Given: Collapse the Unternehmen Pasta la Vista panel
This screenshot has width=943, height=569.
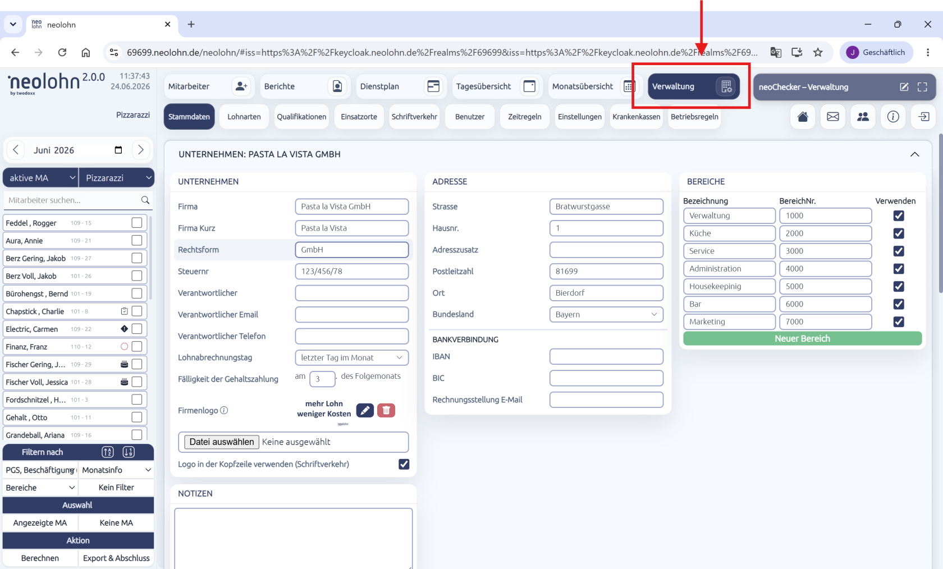Looking at the screenshot, I should [x=915, y=154].
